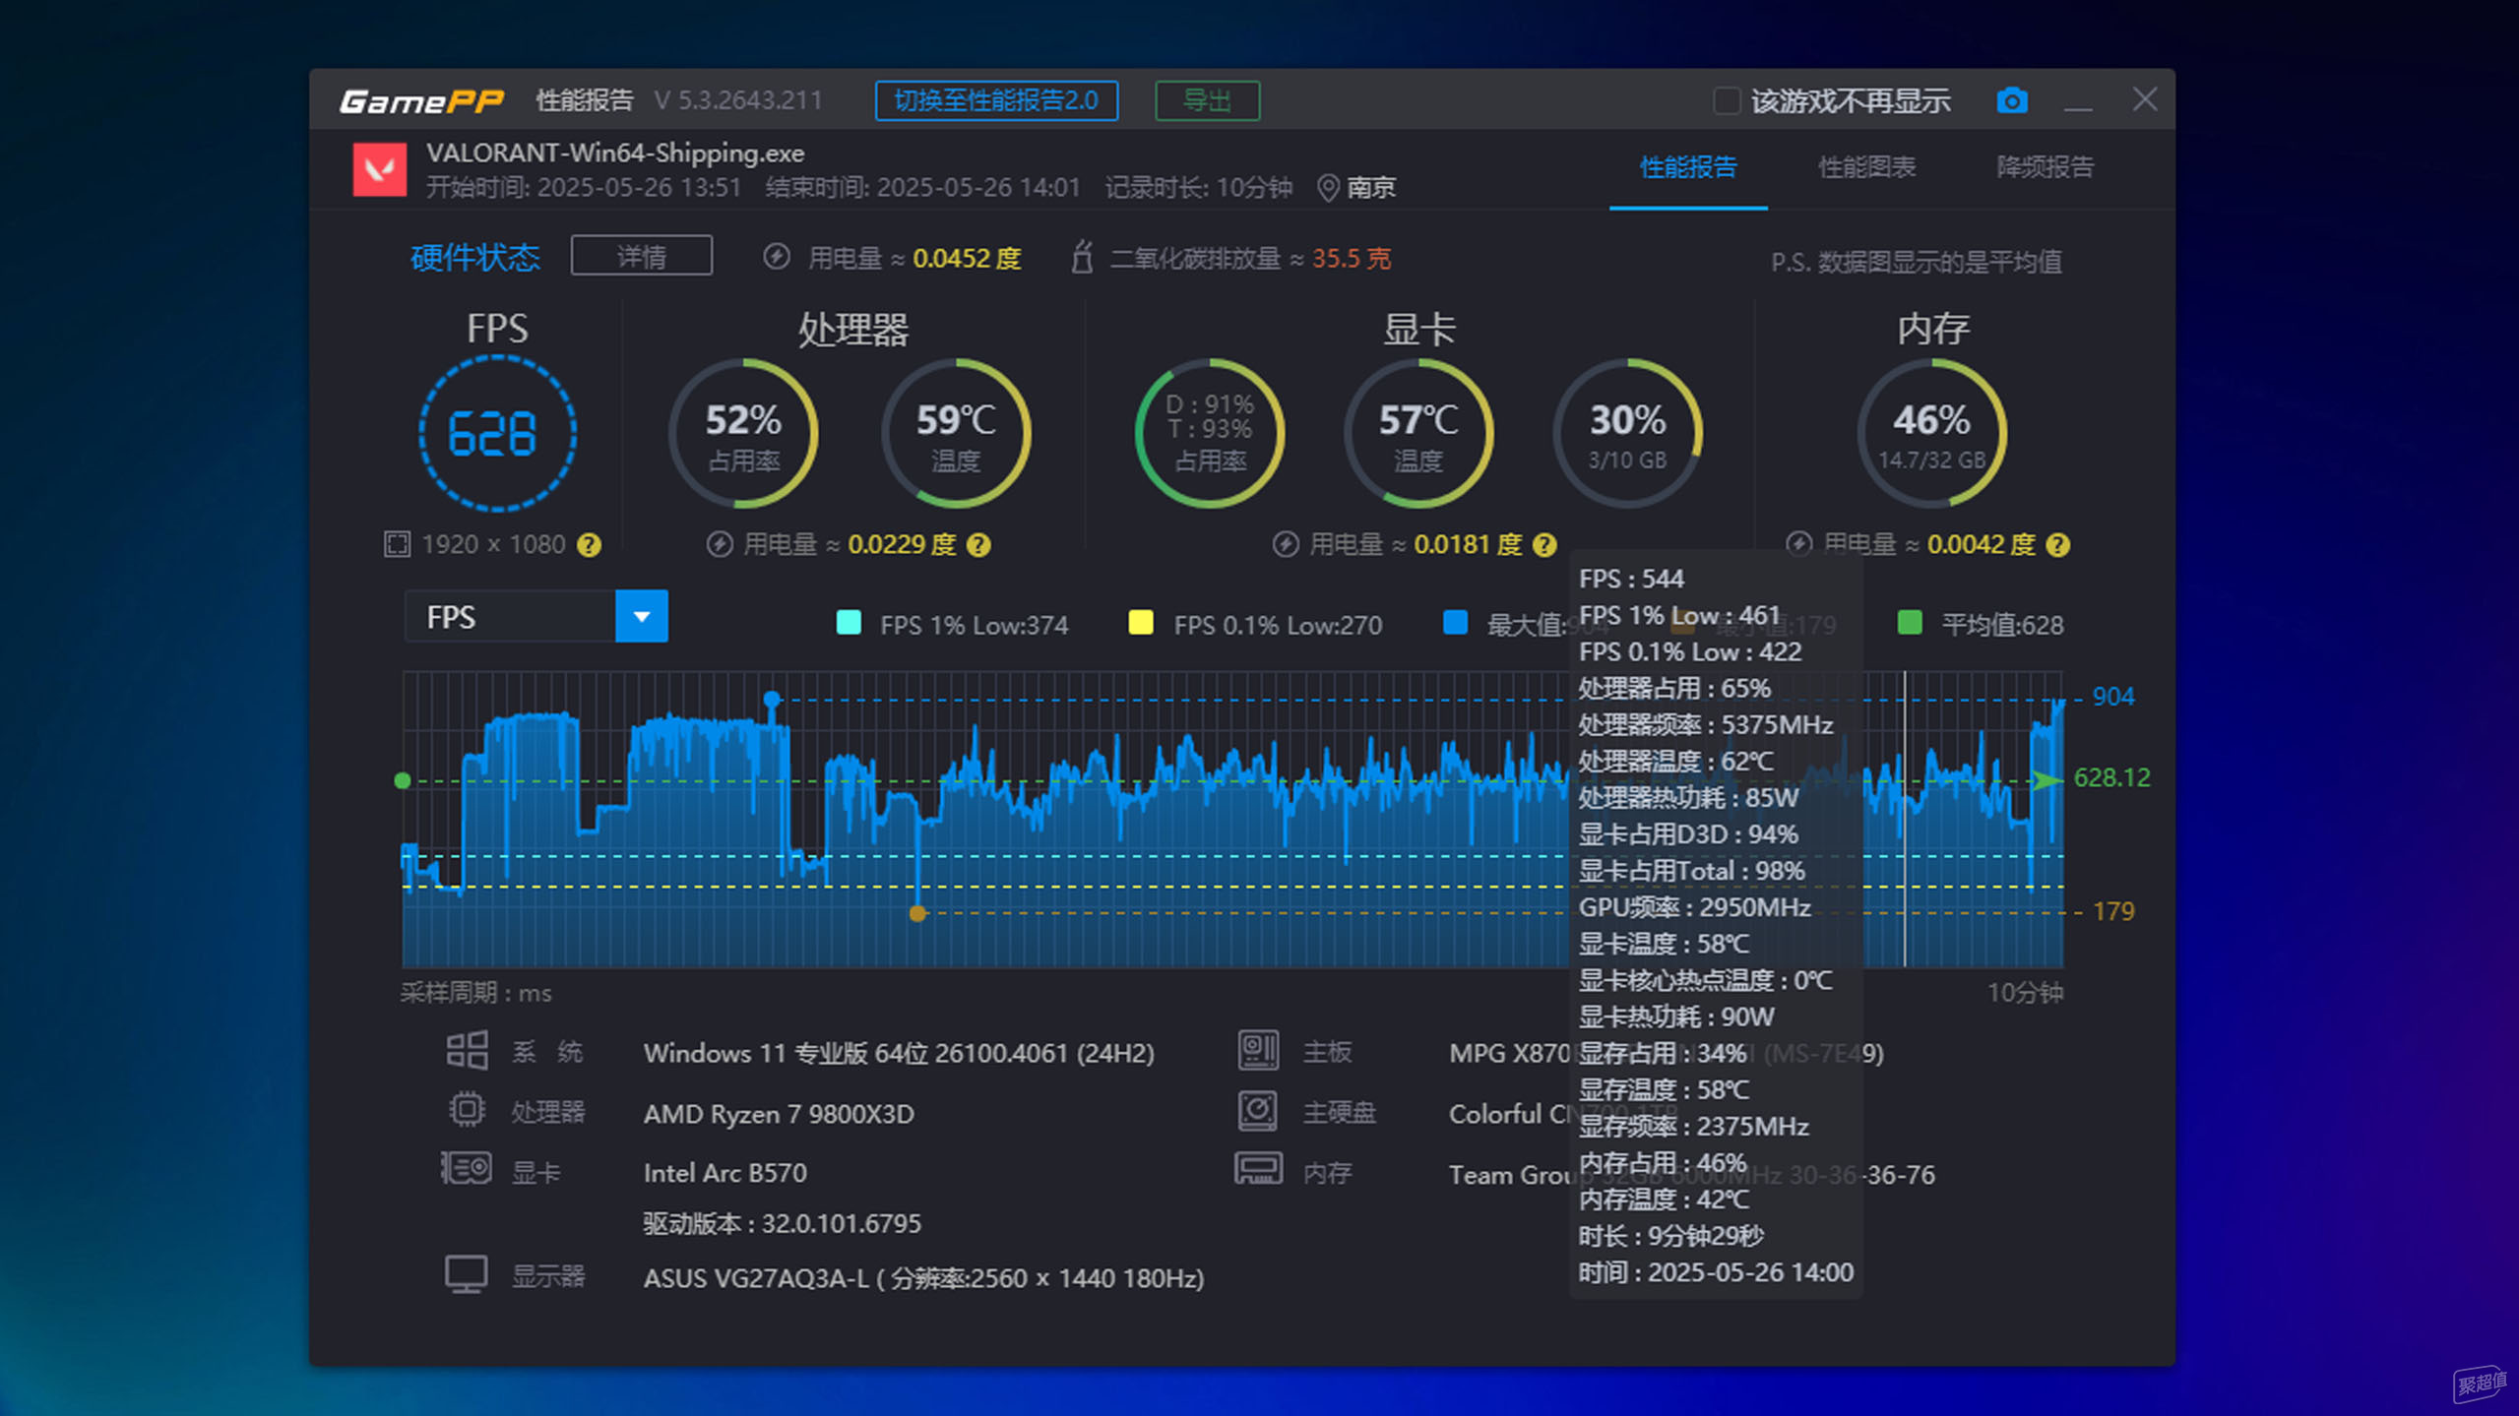Switch to the 性能报告 tab
This screenshot has height=1416, width=2519.
1688,167
